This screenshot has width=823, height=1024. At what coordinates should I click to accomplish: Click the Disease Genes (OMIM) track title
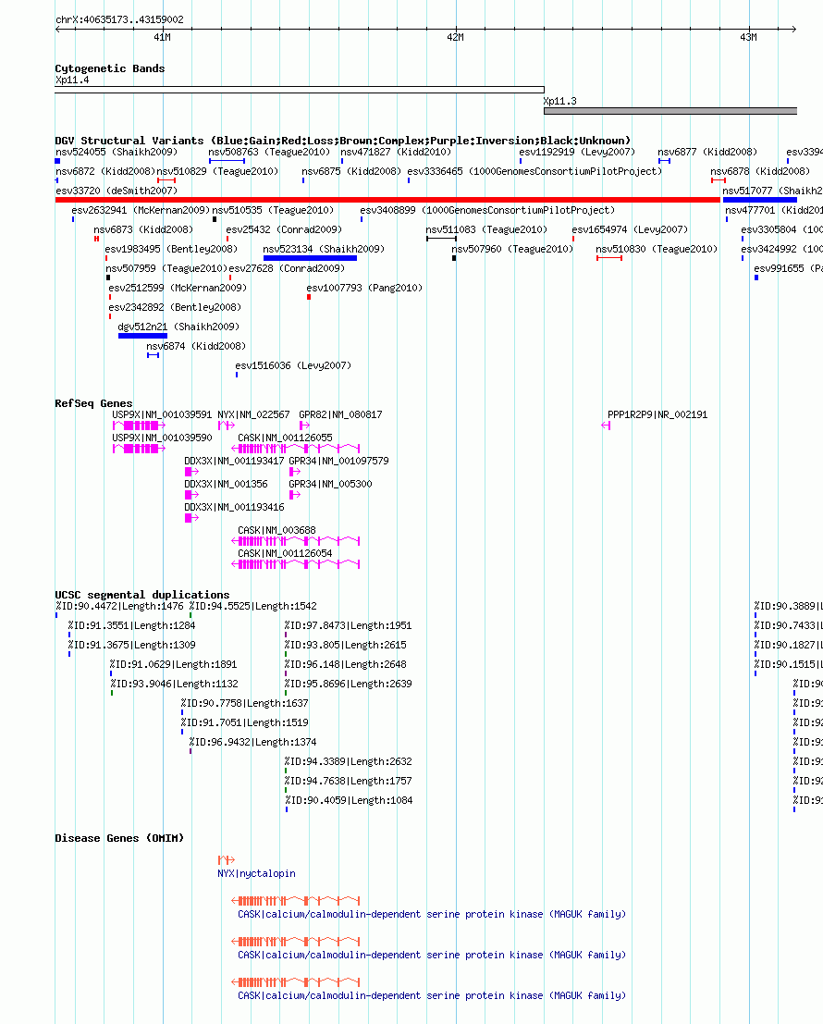pyautogui.click(x=119, y=838)
